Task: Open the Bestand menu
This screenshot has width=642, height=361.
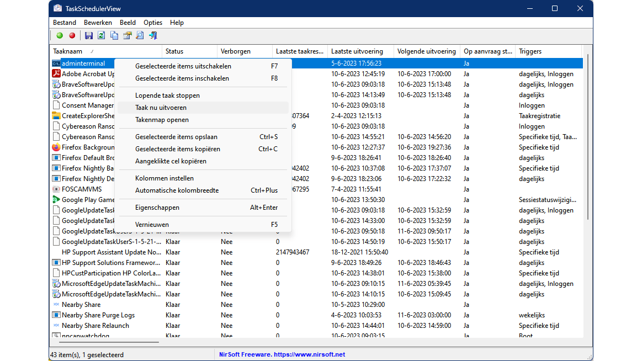Action: tap(65, 23)
